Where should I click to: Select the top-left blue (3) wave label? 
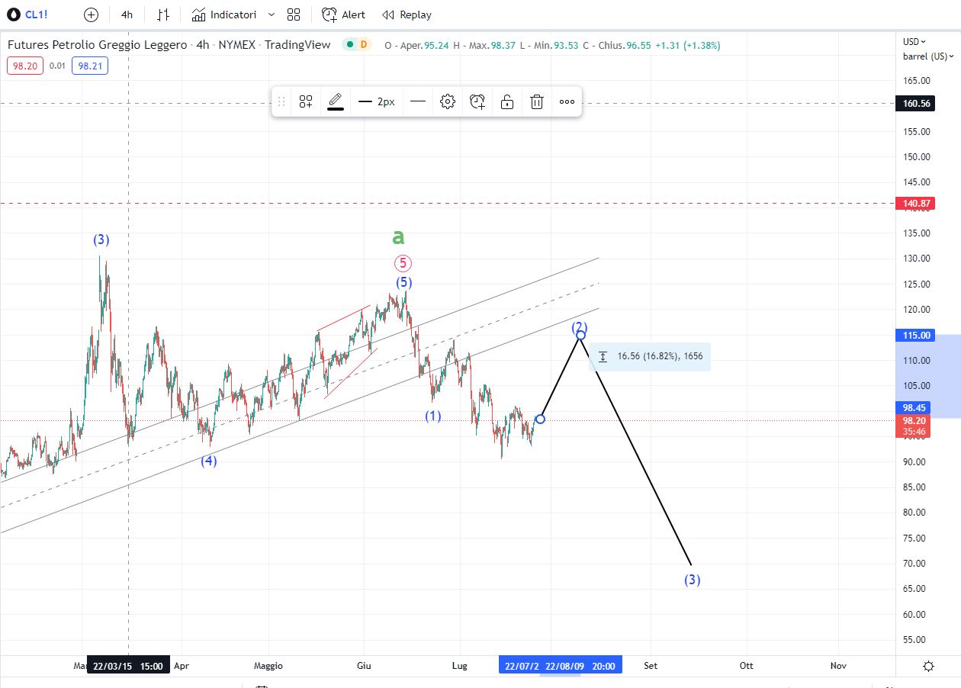[x=101, y=240]
